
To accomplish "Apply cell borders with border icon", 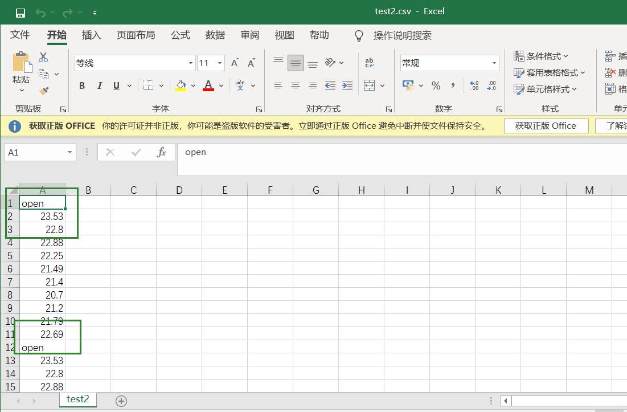I will coord(149,85).
